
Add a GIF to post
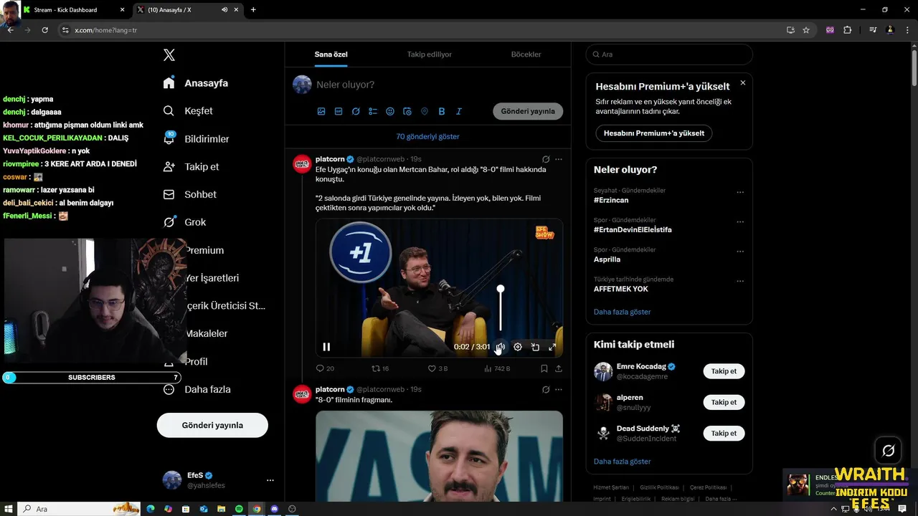tap(339, 111)
